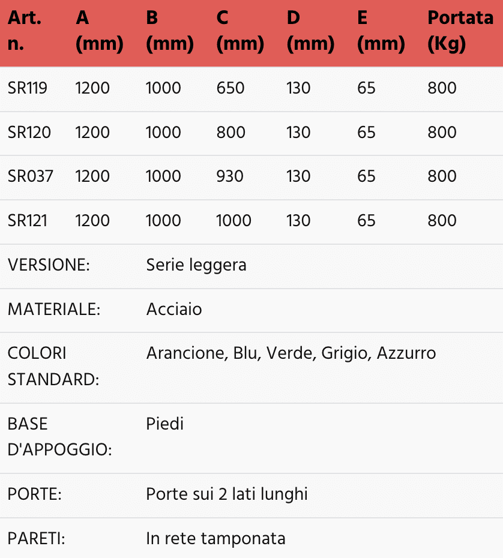
Task: Click the Acciaio material value
Action: pos(174,309)
